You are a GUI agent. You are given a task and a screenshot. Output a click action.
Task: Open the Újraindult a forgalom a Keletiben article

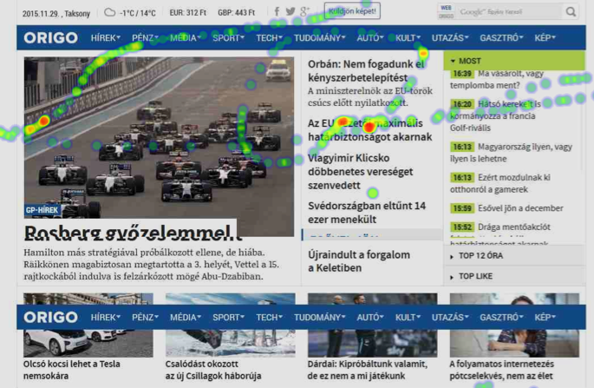pyautogui.click(x=359, y=261)
